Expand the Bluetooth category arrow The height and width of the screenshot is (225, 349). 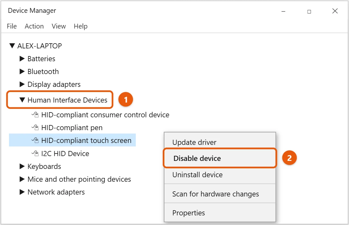(22, 71)
